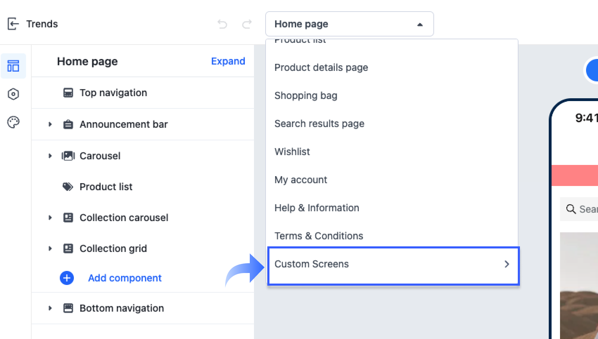Click the blue plus Add component icon

click(67, 278)
